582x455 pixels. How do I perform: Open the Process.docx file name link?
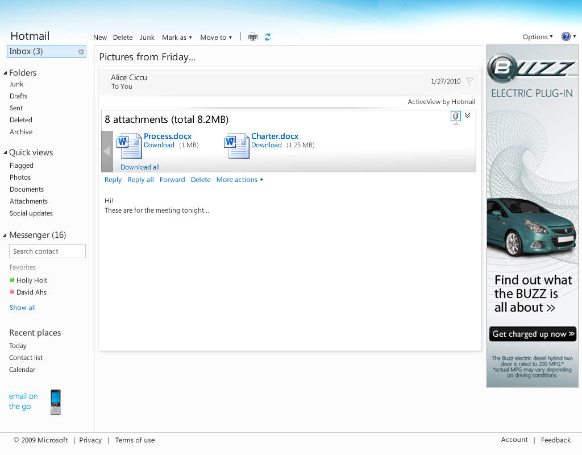(x=168, y=136)
